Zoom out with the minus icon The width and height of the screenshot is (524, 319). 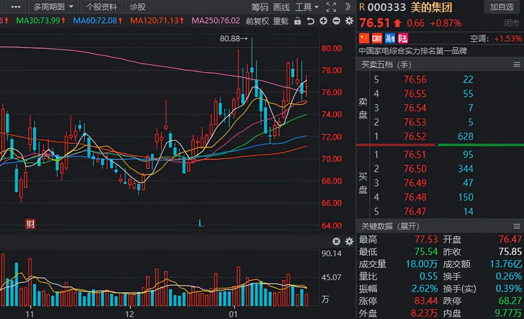tap(337, 21)
